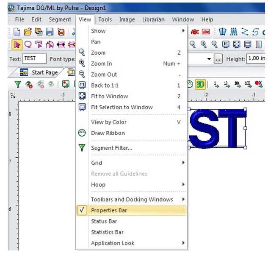Select the arrow Select tool
Image resolution: width=268 pixels, height=256 pixels.
click(x=17, y=45)
